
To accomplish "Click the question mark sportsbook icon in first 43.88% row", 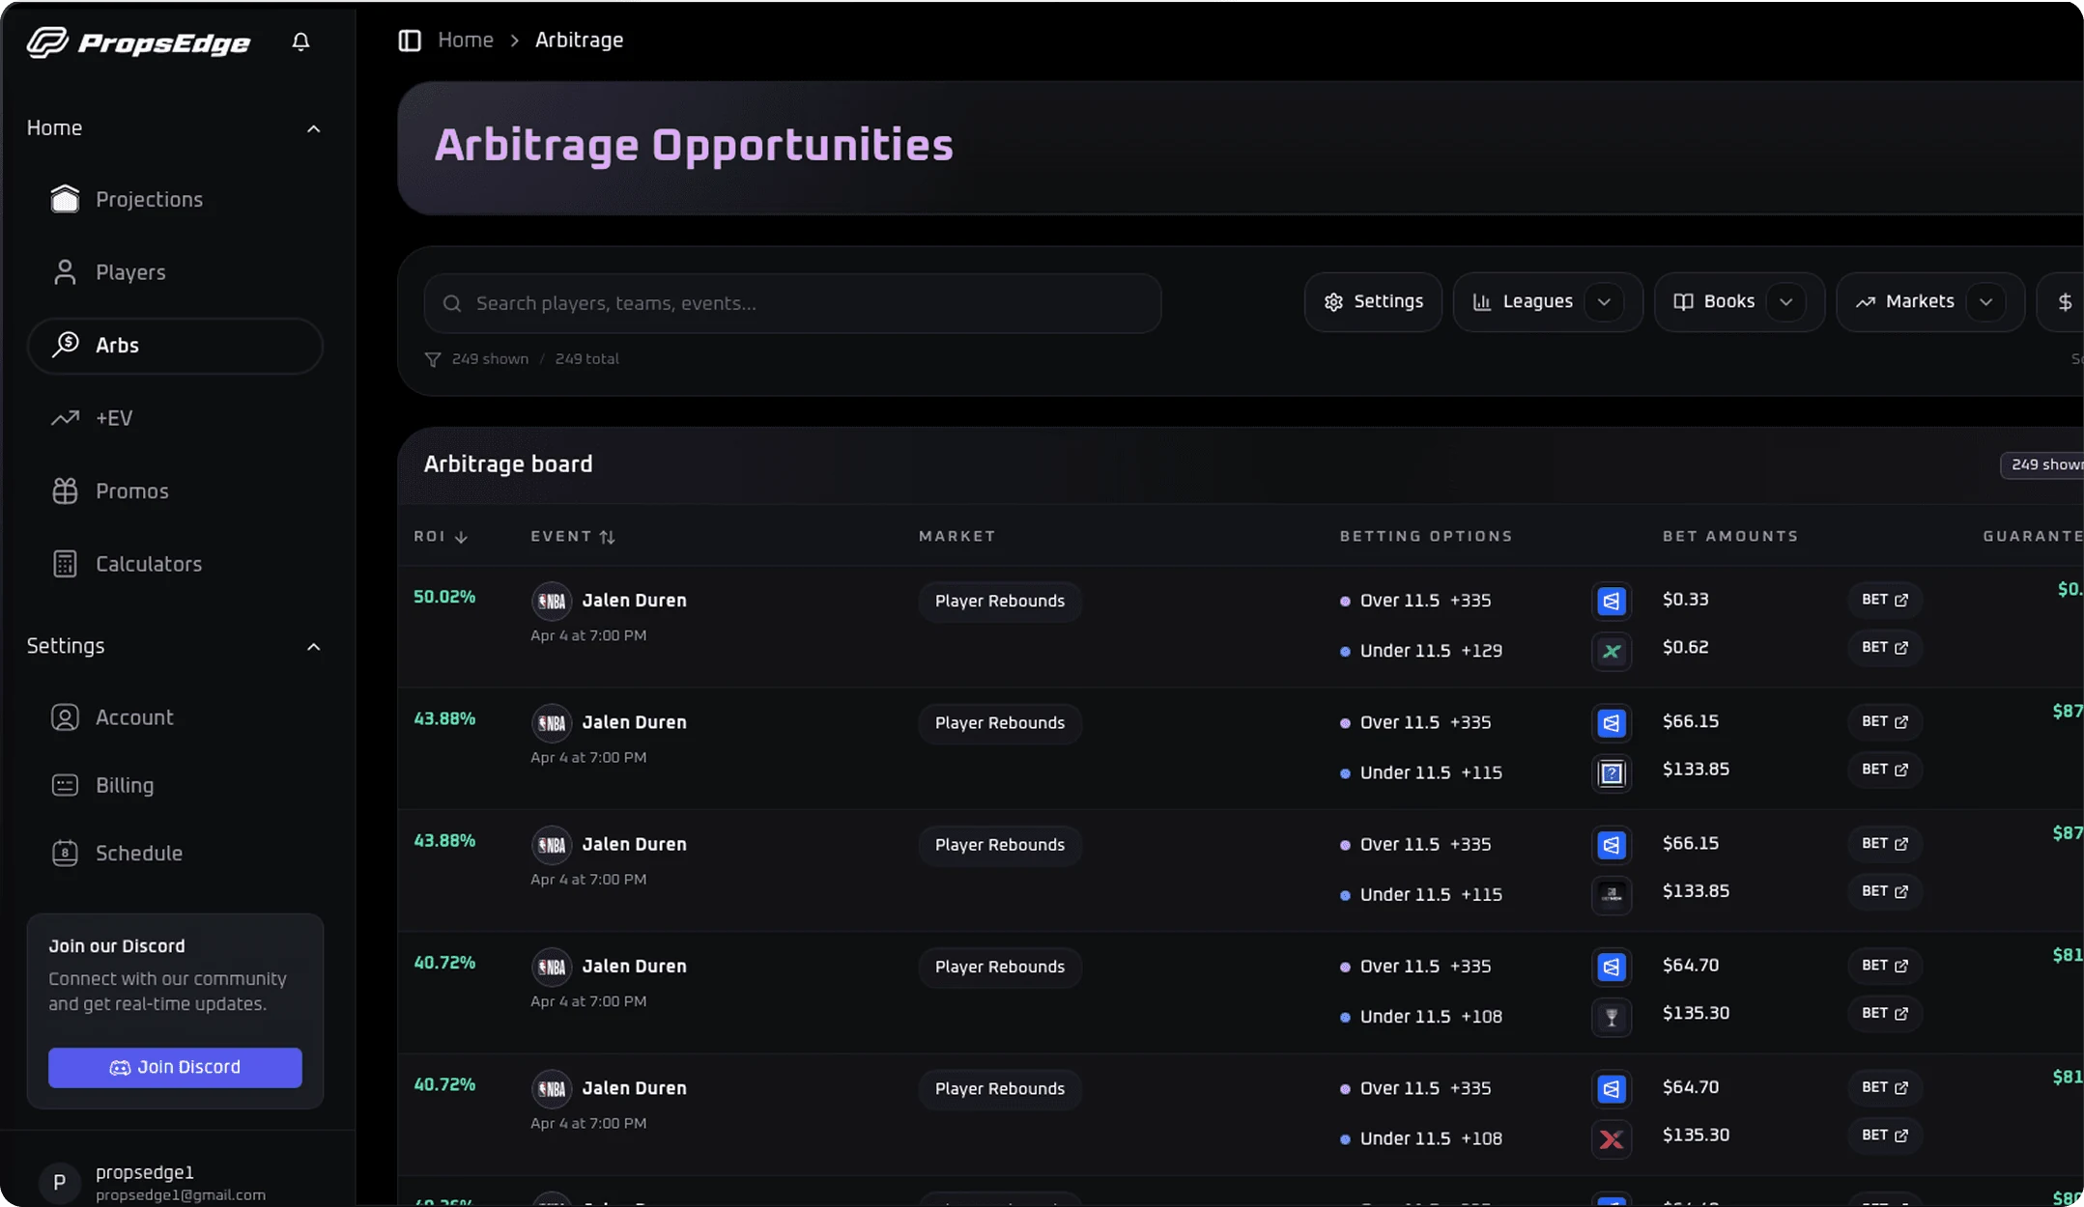I will [x=1612, y=773].
